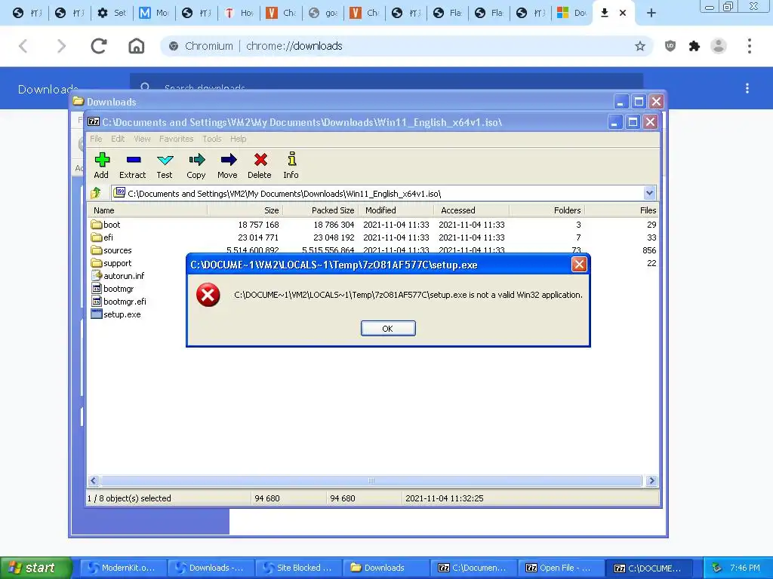Open the Help menu
This screenshot has width=773, height=579.
(x=238, y=139)
